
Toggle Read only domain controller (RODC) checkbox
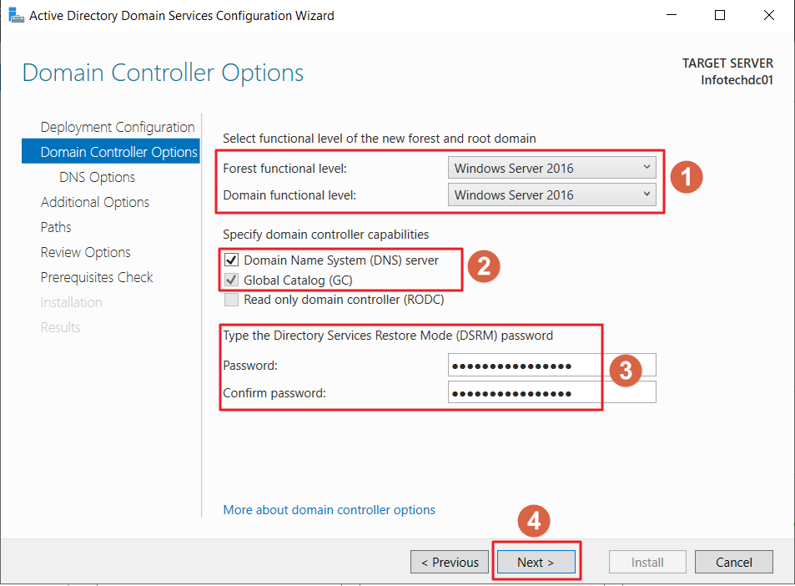coord(231,300)
